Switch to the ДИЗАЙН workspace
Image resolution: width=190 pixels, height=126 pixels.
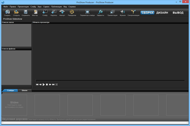pos(162,13)
